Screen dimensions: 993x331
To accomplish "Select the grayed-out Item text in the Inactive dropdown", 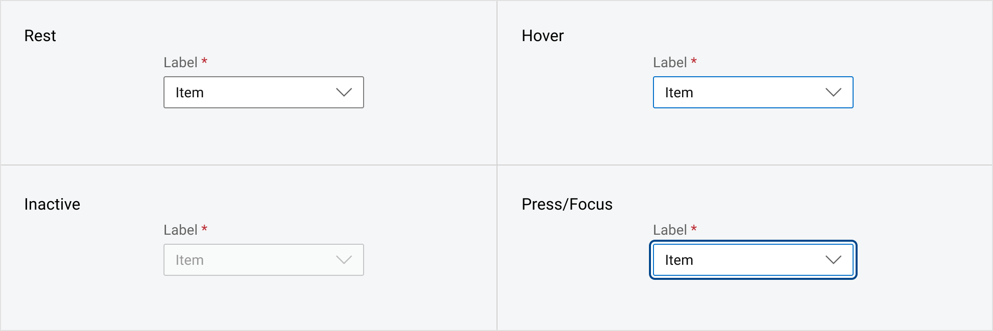I will [189, 260].
